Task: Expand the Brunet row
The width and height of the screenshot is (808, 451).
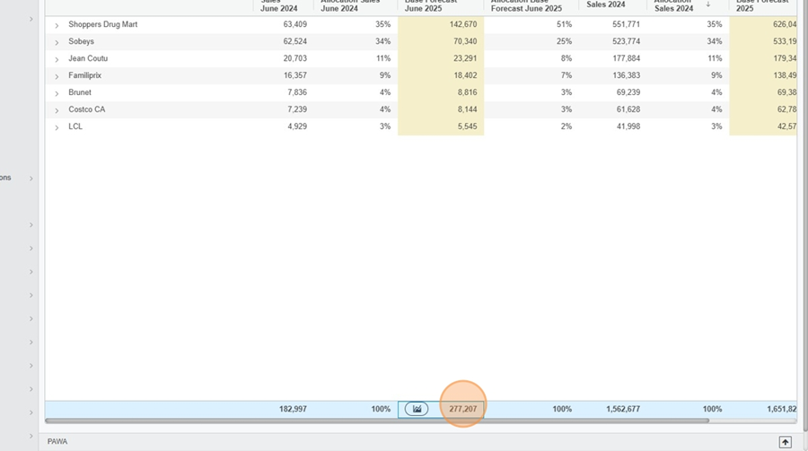Action: tap(57, 92)
